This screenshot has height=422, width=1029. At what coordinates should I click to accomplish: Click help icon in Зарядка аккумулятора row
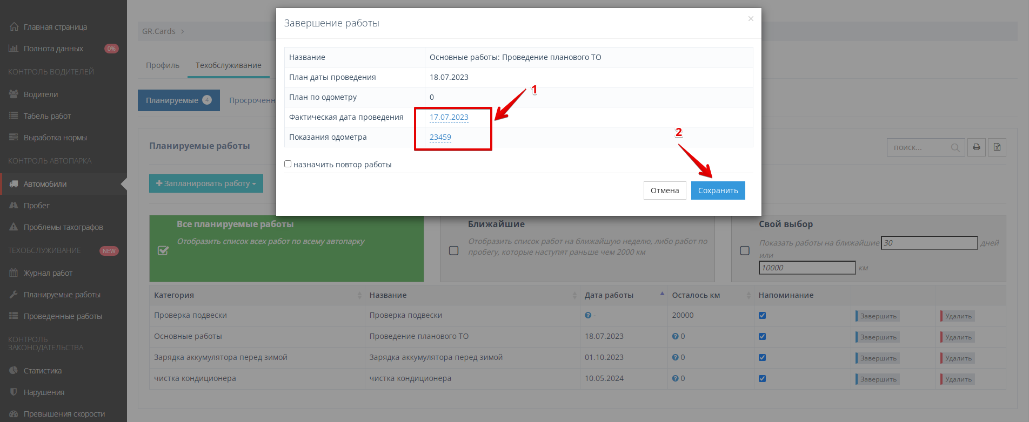tap(675, 357)
